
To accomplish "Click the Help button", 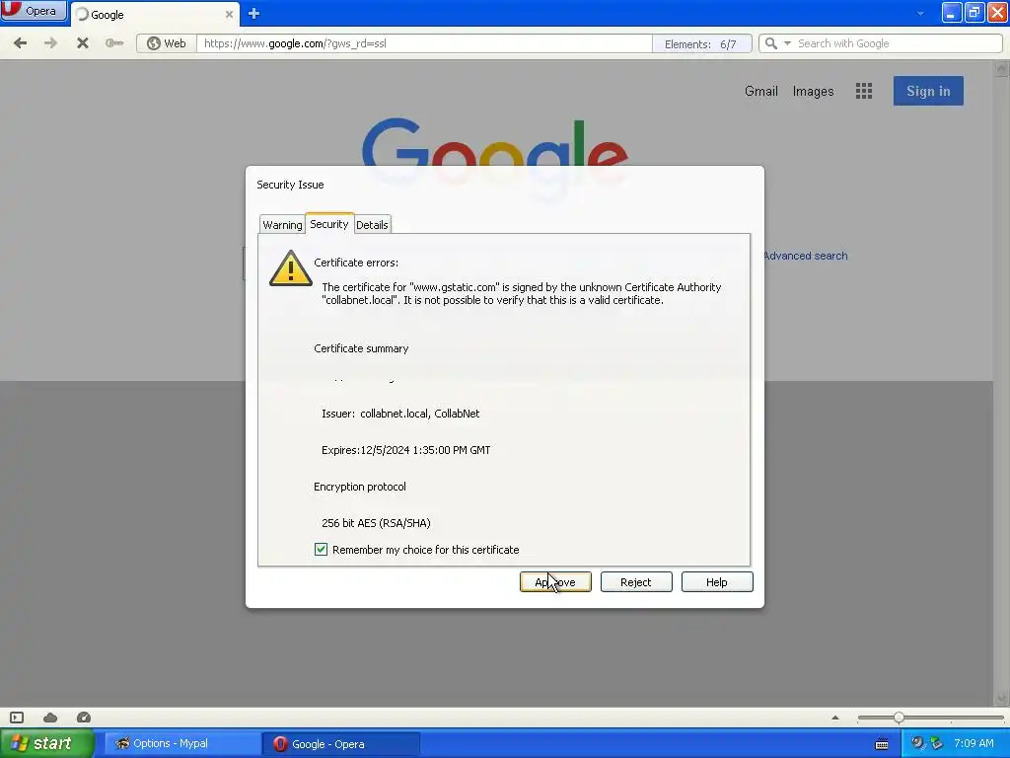I will pyautogui.click(x=717, y=582).
